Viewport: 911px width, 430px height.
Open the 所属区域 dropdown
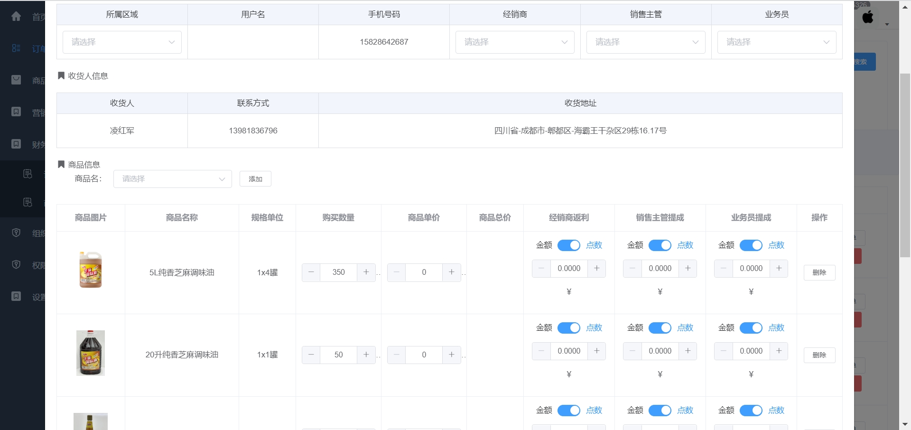click(122, 42)
